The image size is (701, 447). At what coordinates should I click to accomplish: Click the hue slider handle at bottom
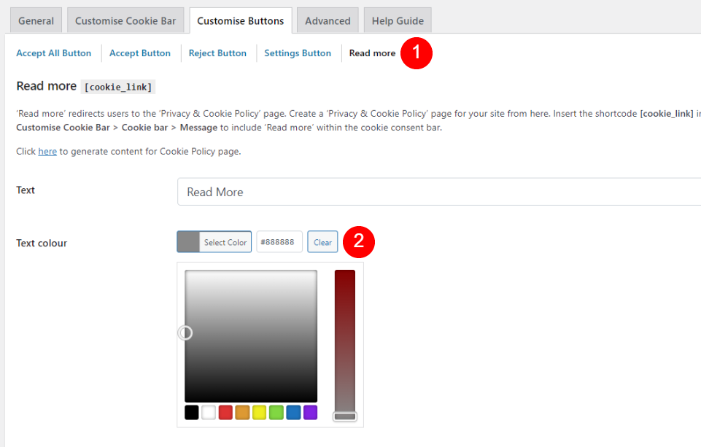click(x=345, y=416)
